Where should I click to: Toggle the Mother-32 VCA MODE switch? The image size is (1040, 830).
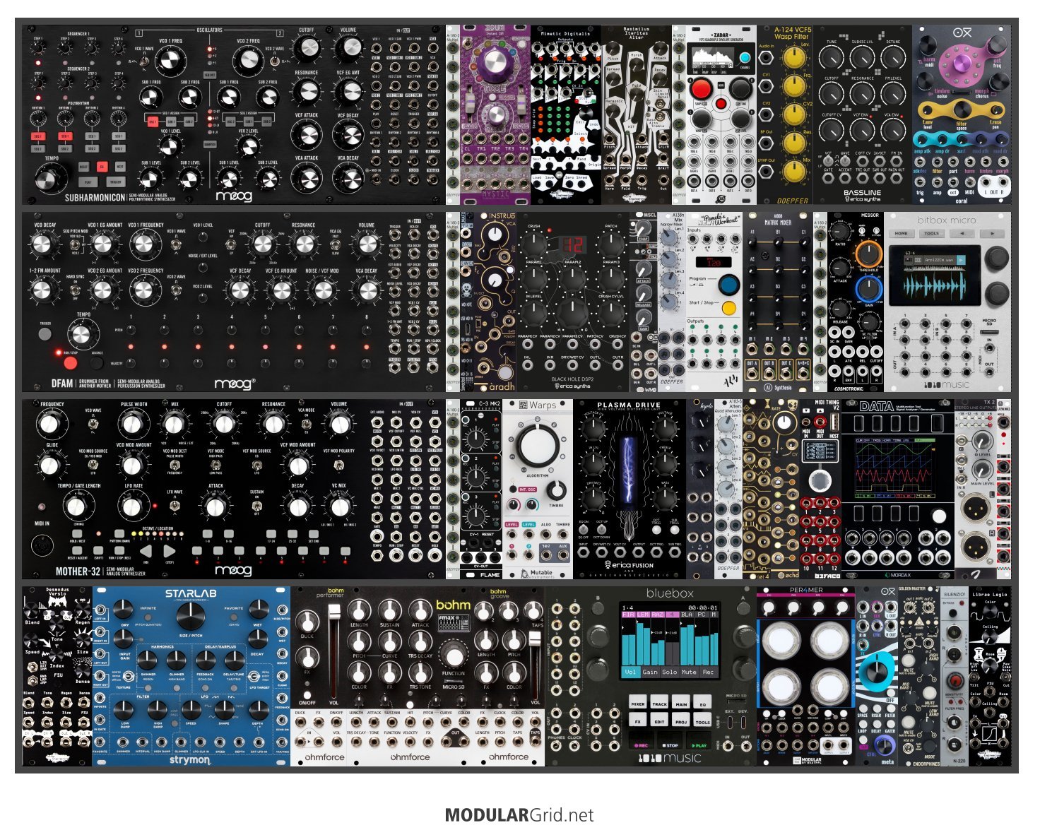point(307,423)
